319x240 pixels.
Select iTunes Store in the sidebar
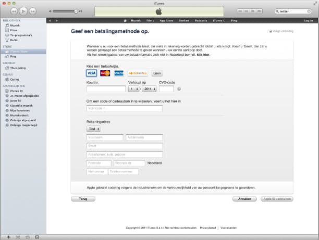pyautogui.click(x=23, y=52)
